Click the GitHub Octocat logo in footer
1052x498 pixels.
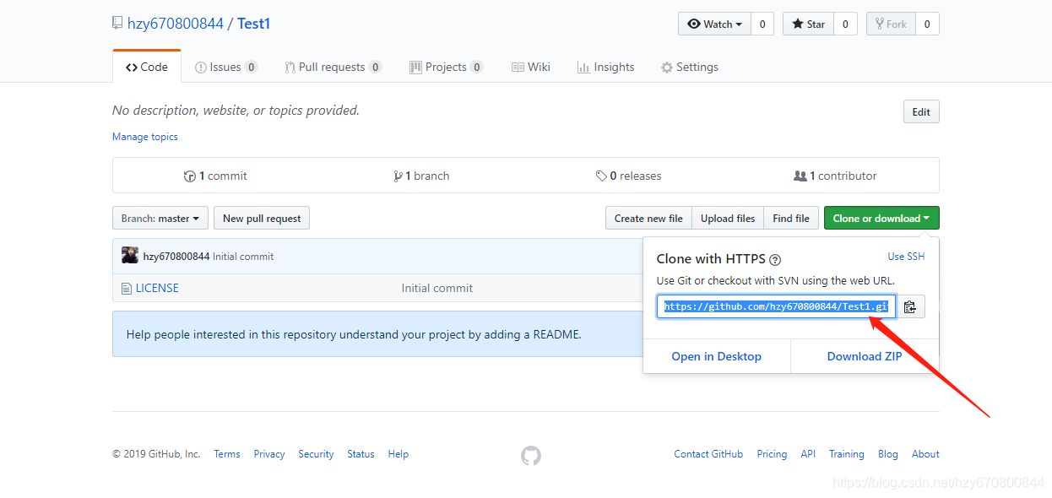pos(530,456)
